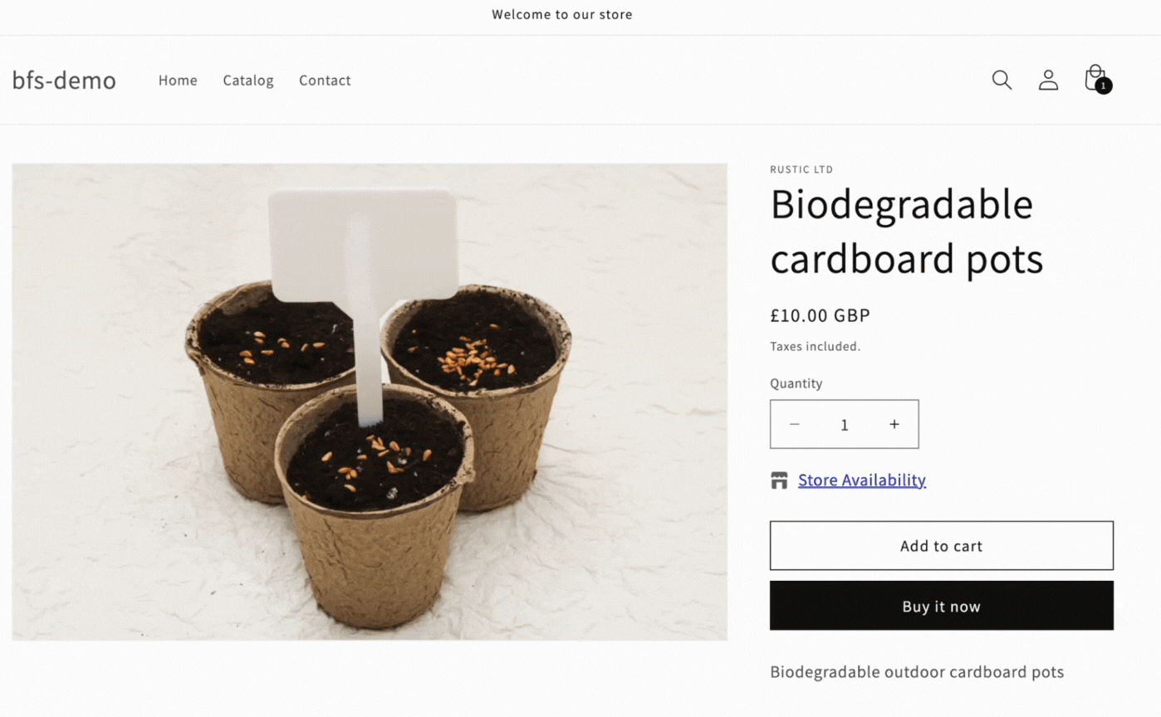Click the quantity number input field
Screen dimensions: 1161x717
click(x=845, y=425)
